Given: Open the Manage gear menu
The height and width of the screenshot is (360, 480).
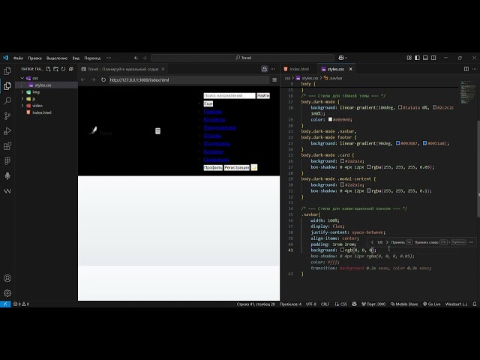Looking at the screenshot, I should 7,293.
